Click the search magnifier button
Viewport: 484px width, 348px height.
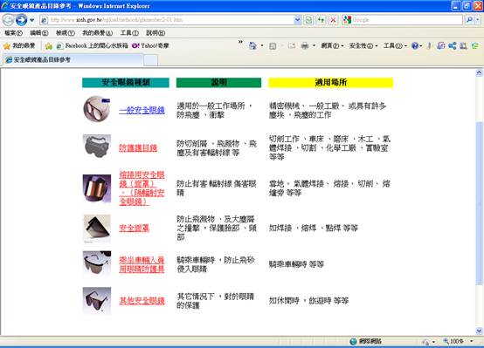469,20
